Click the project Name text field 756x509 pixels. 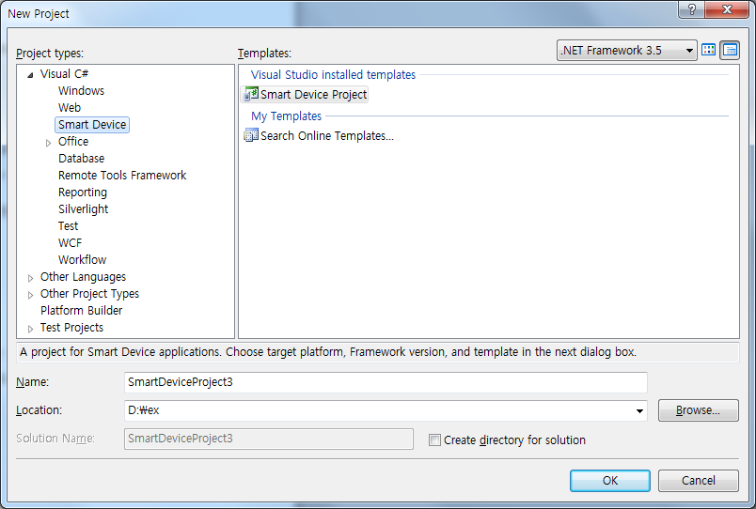[x=386, y=382]
